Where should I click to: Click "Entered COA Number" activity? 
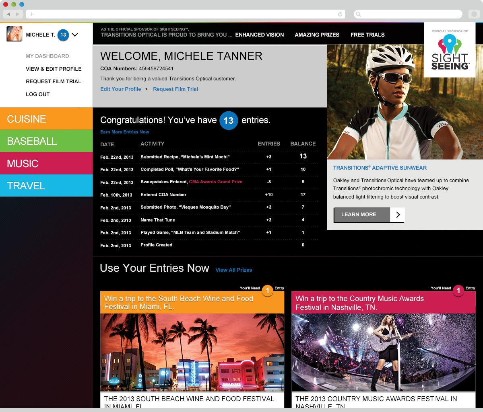click(163, 195)
